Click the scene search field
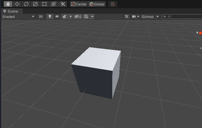 tap(182, 16)
